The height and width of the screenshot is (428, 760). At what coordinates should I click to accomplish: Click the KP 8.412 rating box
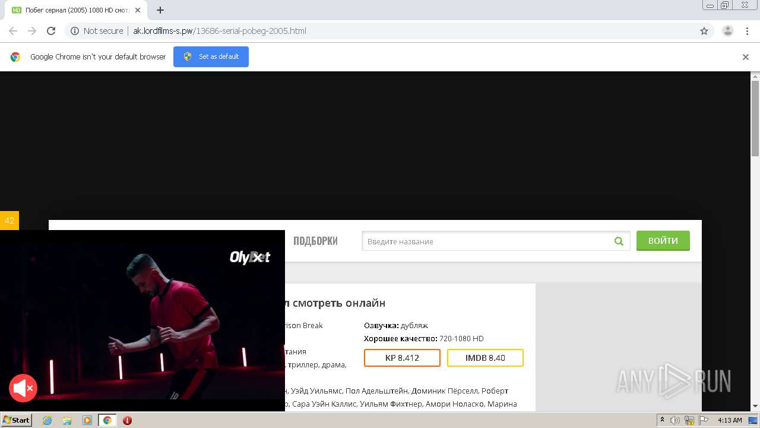(402, 358)
